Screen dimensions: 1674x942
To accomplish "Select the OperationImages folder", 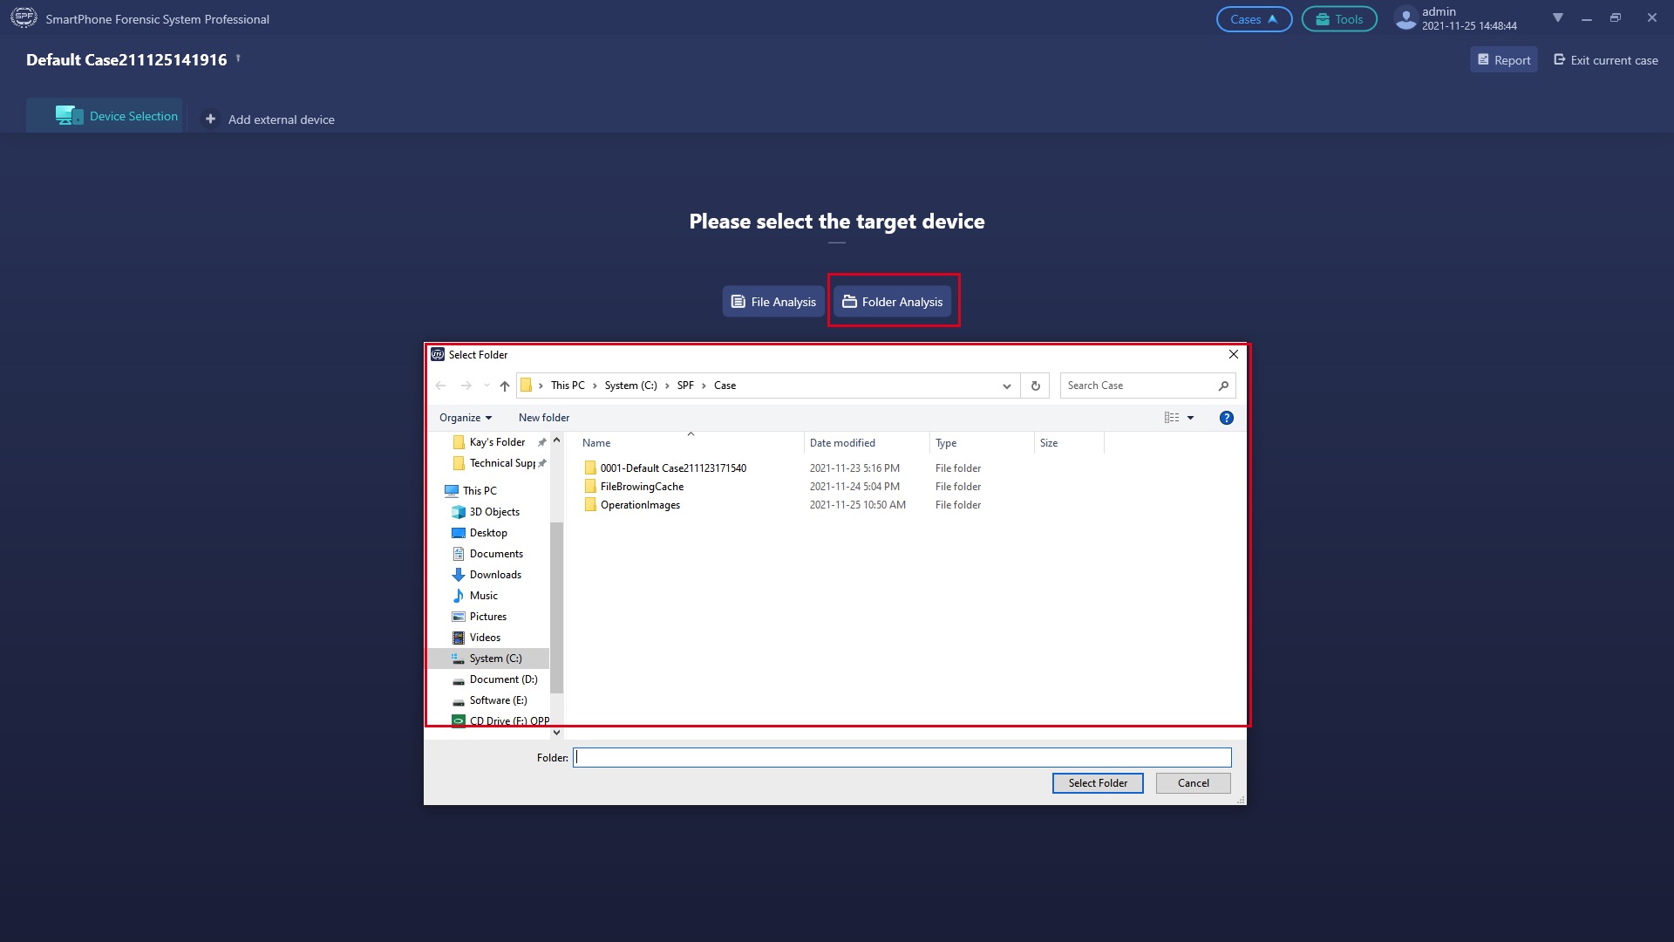I will tap(639, 504).
